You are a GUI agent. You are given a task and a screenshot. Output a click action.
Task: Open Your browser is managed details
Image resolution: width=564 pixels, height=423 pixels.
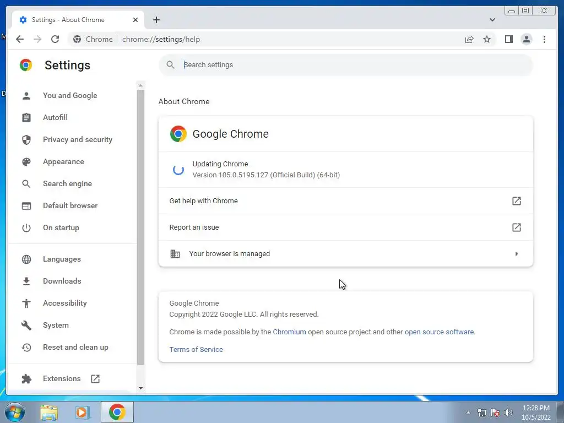click(x=346, y=253)
